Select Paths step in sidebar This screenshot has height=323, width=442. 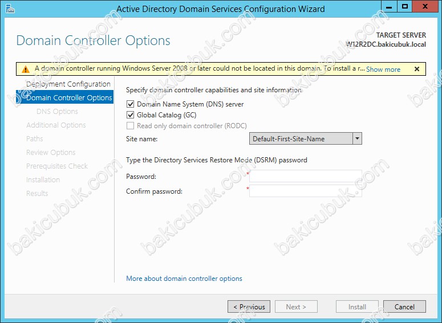coord(34,138)
